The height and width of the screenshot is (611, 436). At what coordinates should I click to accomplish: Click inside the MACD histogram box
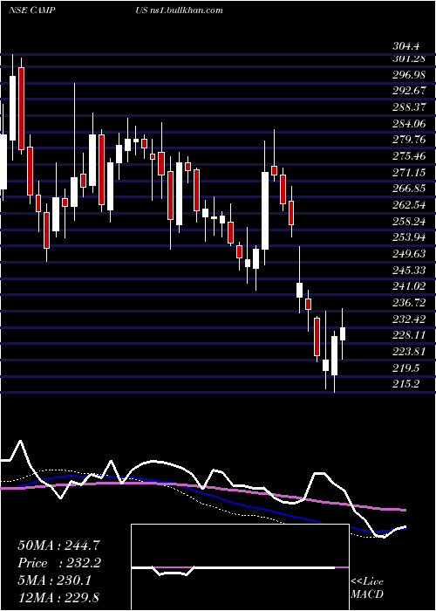[x=240, y=567]
